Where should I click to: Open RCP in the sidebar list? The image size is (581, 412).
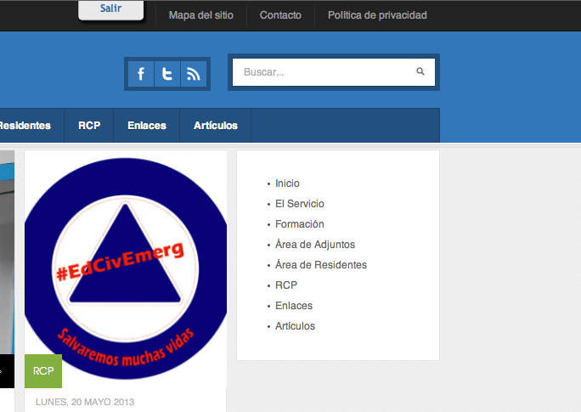click(286, 285)
